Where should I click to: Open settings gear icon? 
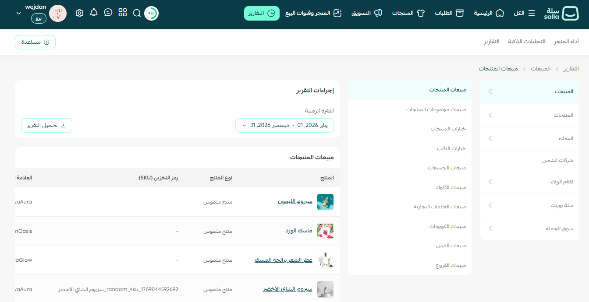click(79, 13)
